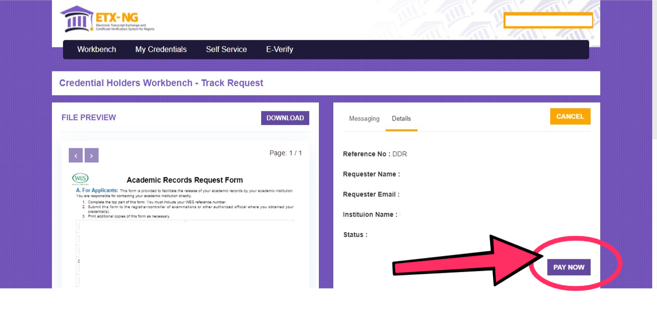Image resolution: width=657 pixels, height=331 pixels.
Task: Open the E-Verify menu
Action: pyautogui.click(x=279, y=49)
